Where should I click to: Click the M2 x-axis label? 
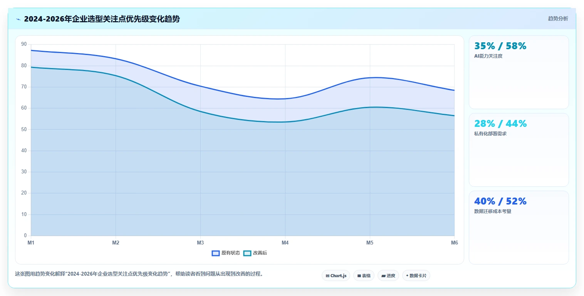116,243
